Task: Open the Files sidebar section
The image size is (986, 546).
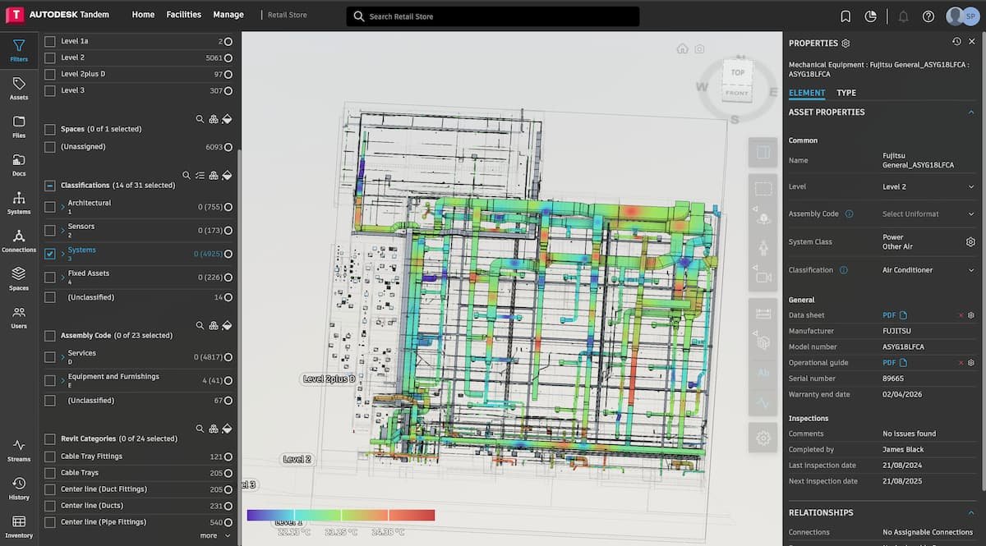Action: [x=18, y=126]
